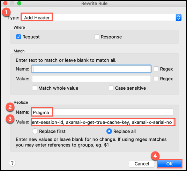Screen dimensions: 187x171
Task: Open help with question mark button
Action: coord(12,163)
